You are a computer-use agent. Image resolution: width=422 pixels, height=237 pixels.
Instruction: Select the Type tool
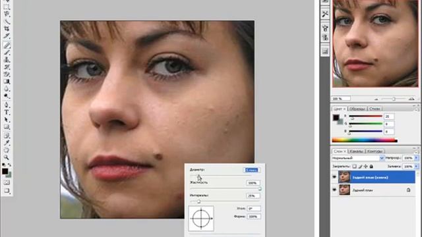click(x=7, y=113)
